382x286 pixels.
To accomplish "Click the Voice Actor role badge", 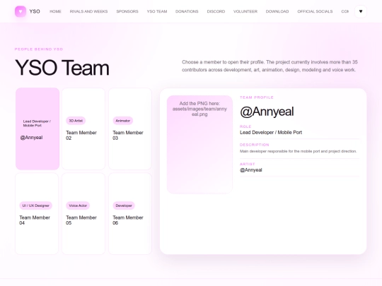I will point(78,205).
